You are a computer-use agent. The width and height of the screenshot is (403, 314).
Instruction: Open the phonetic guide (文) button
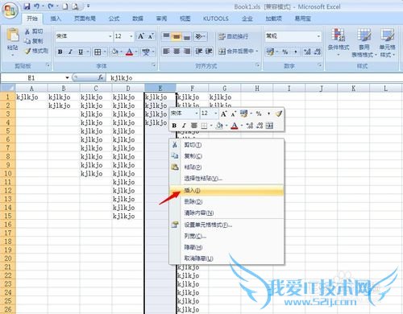(x=146, y=52)
